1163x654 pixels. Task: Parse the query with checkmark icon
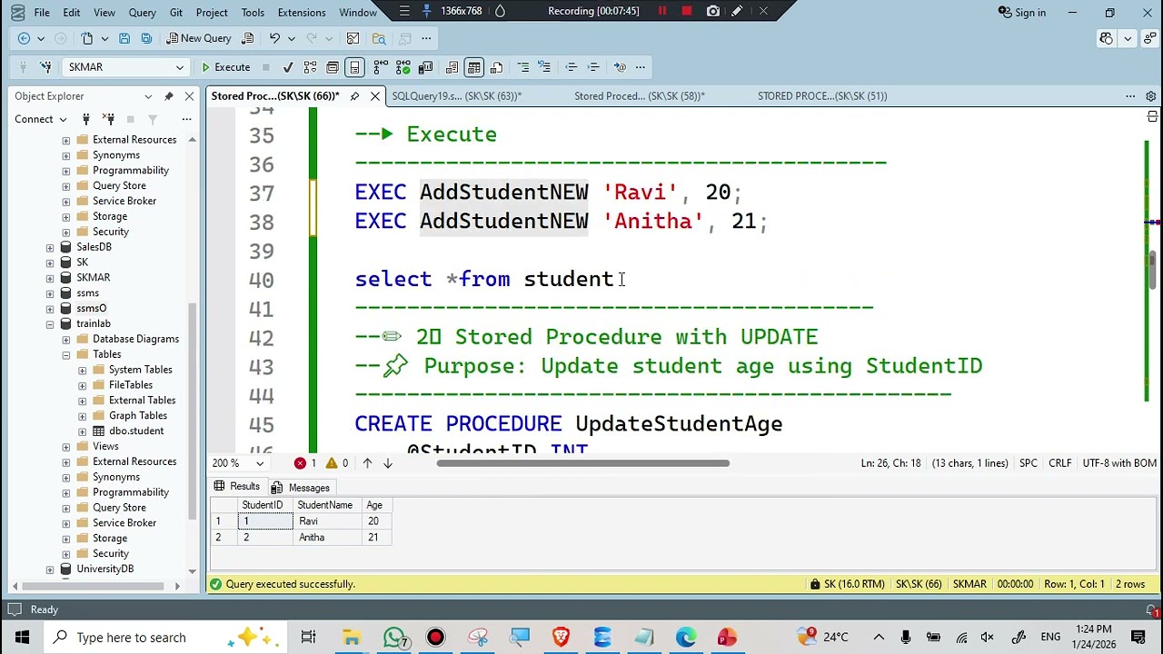tap(288, 67)
